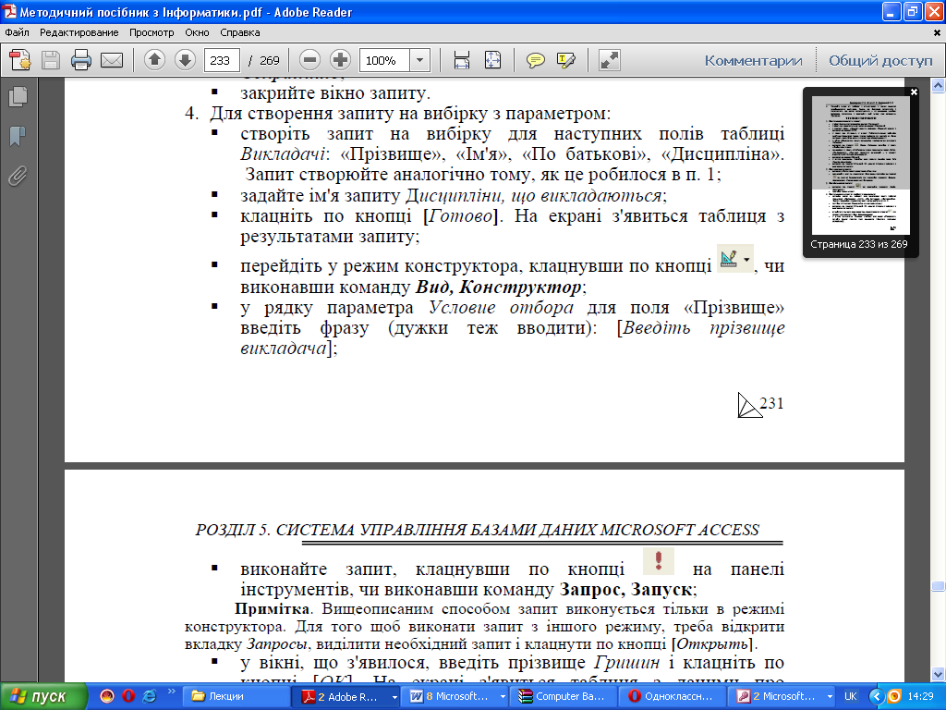The width and height of the screenshot is (946, 710).
Task: Show the bookmarks side panel
Action: (18, 137)
